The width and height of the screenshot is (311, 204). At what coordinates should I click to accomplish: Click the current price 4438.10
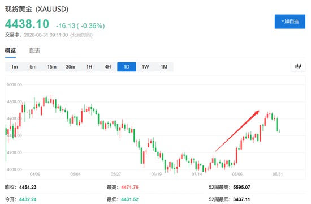click(27, 24)
